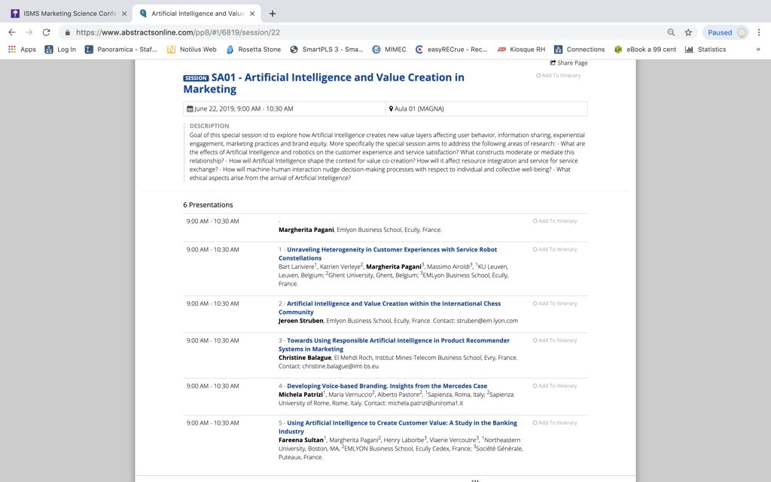Image resolution: width=771 pixels, height=482 pixels.
Task: Click the location pin icon beside Aula 01
Action: (391, 108)
